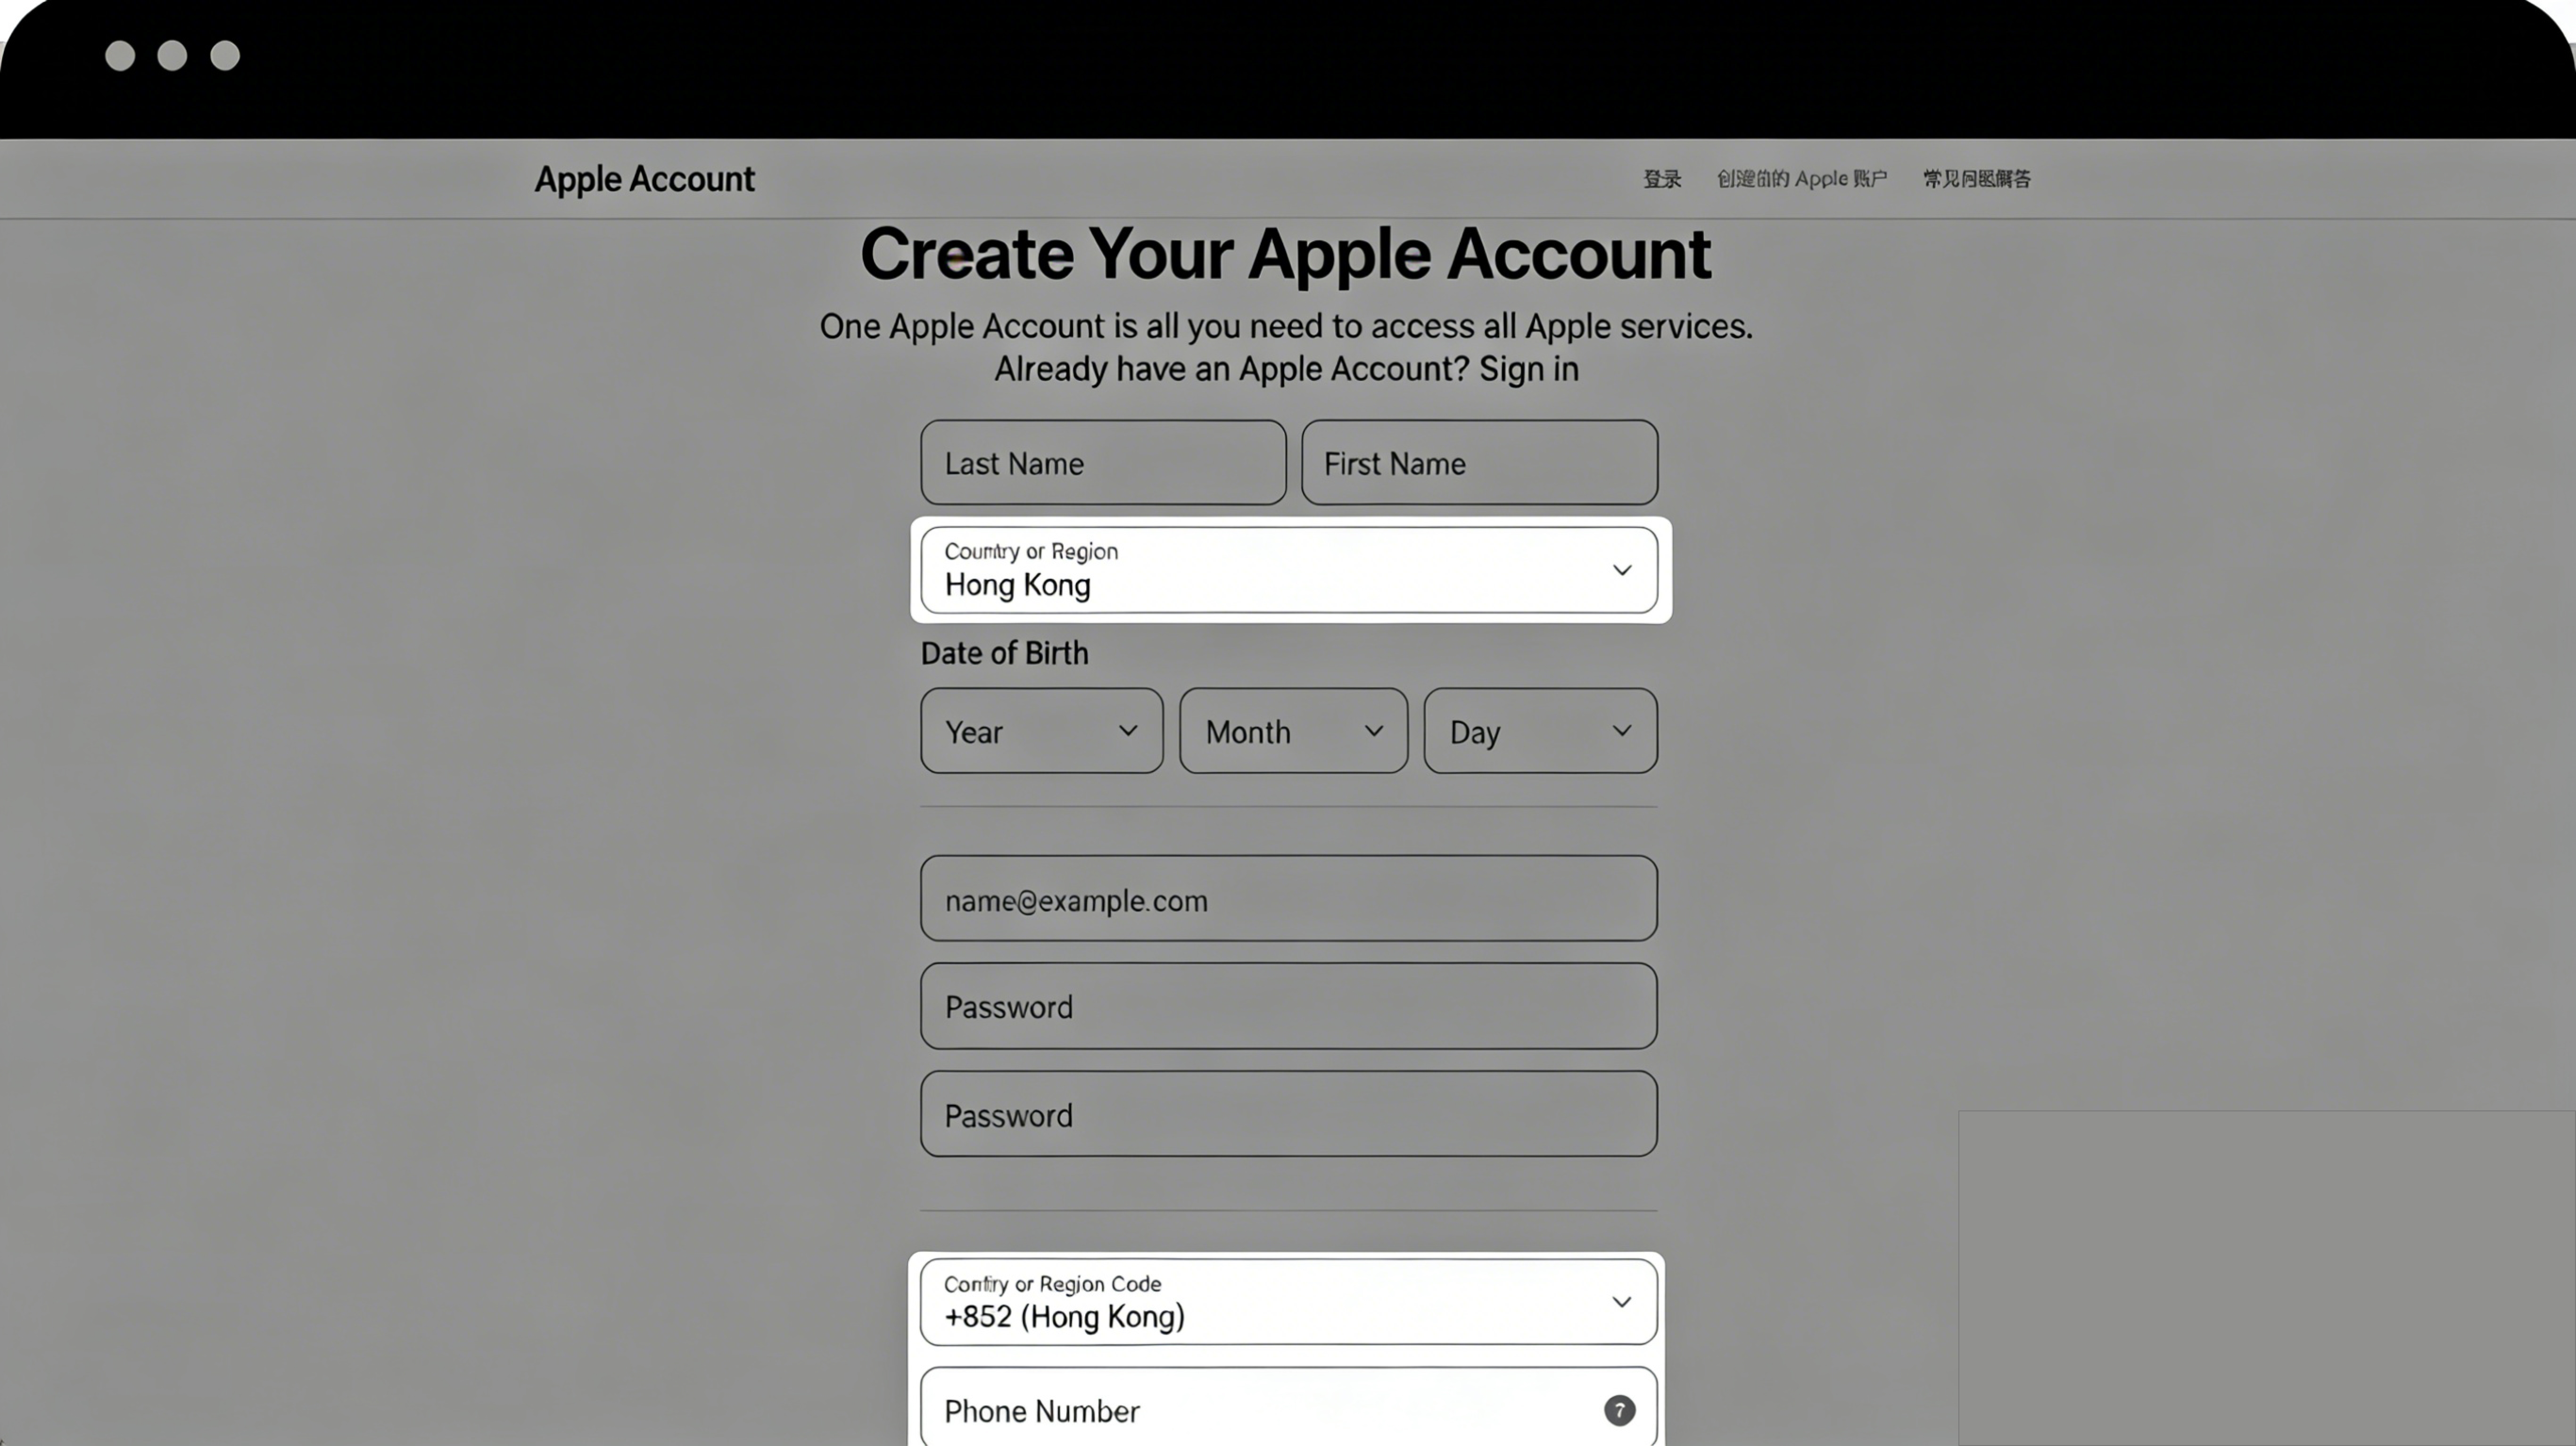Click the 登录 nav item
This screenshot has height=1446, width=2576.
coord(1662,179)
